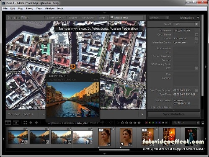The height and width of the screenshot is (157, 209).
Task: Filter by yellow color label
Action: (150, 123)
